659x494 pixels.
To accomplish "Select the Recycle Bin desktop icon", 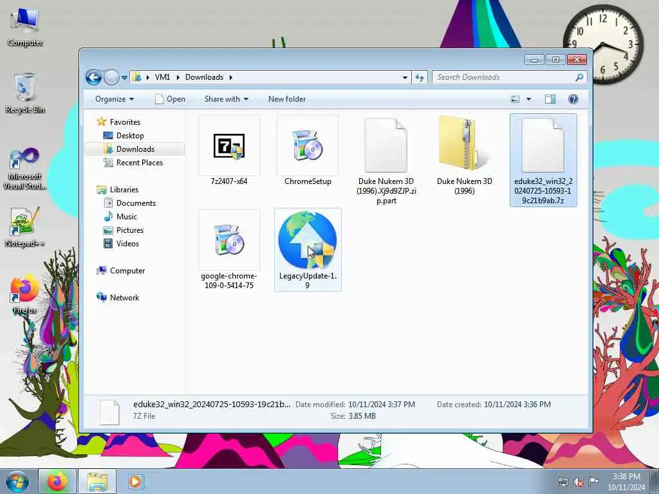I will coord(25,93).
